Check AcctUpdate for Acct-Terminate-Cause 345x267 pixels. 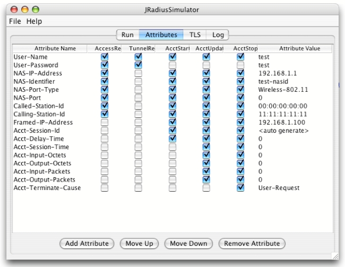coord(206,188)
